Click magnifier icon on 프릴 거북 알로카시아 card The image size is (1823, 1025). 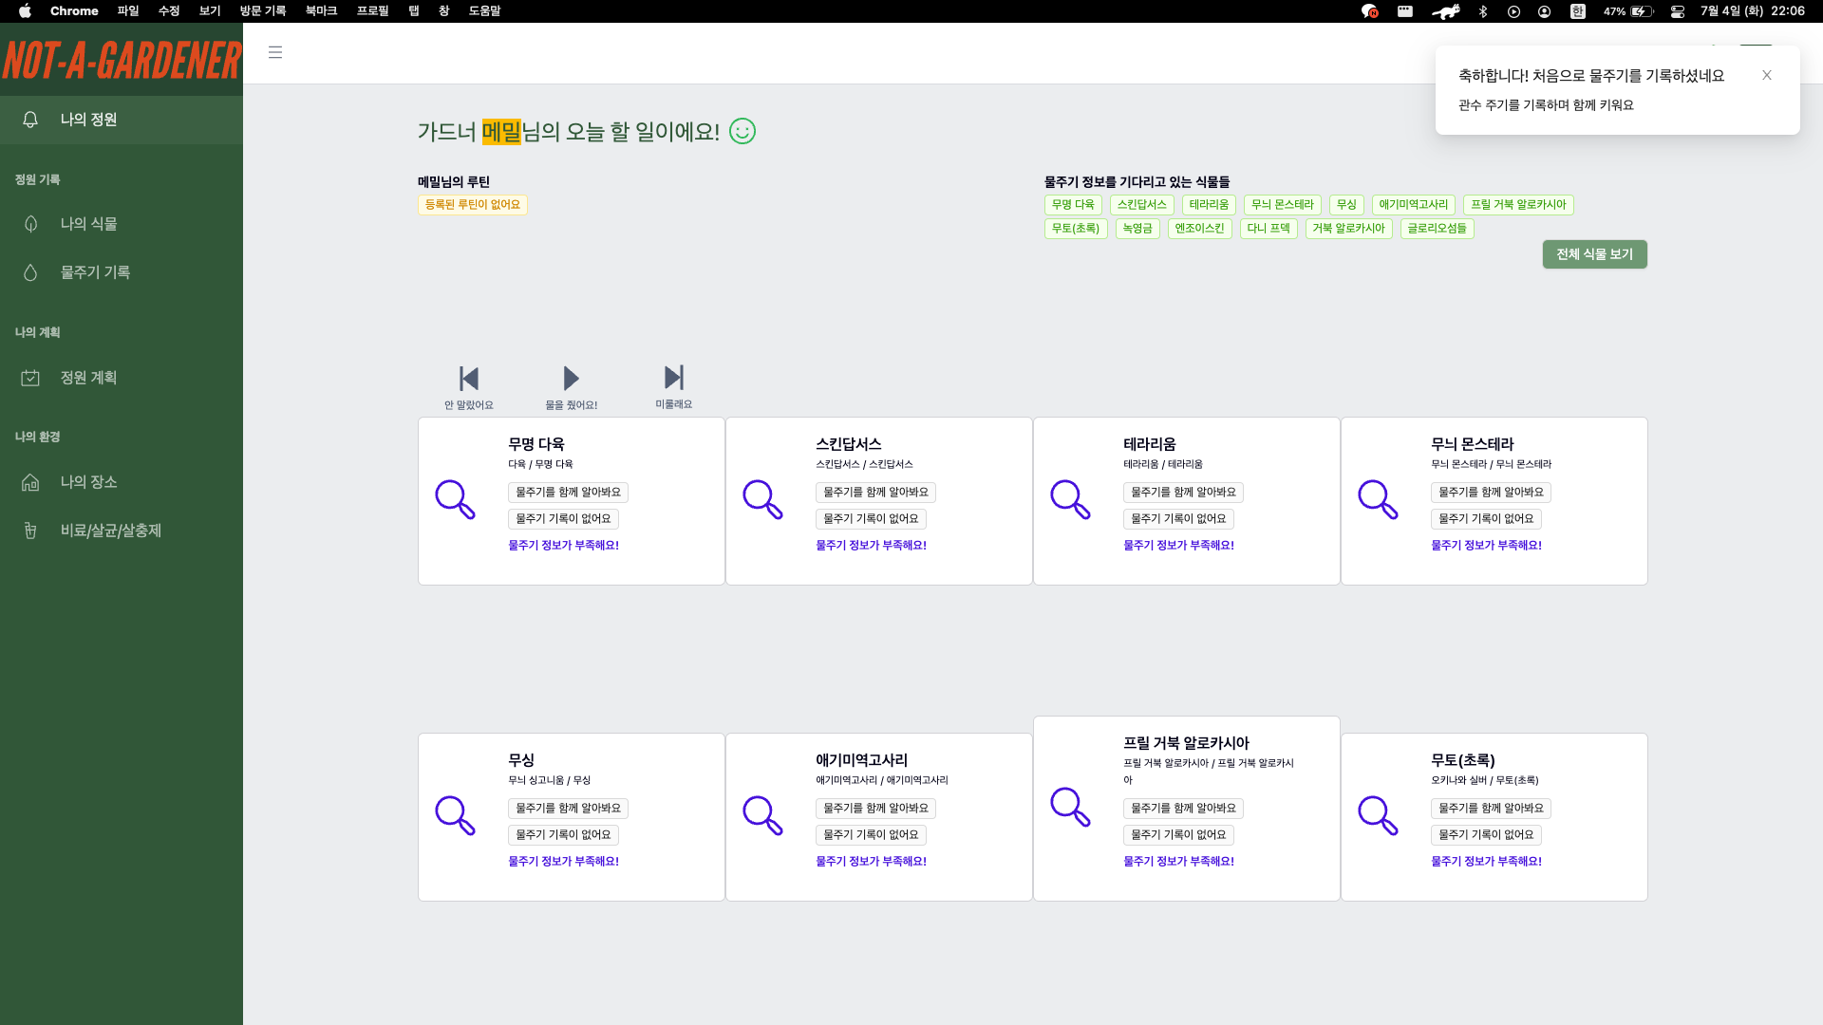1070,807
